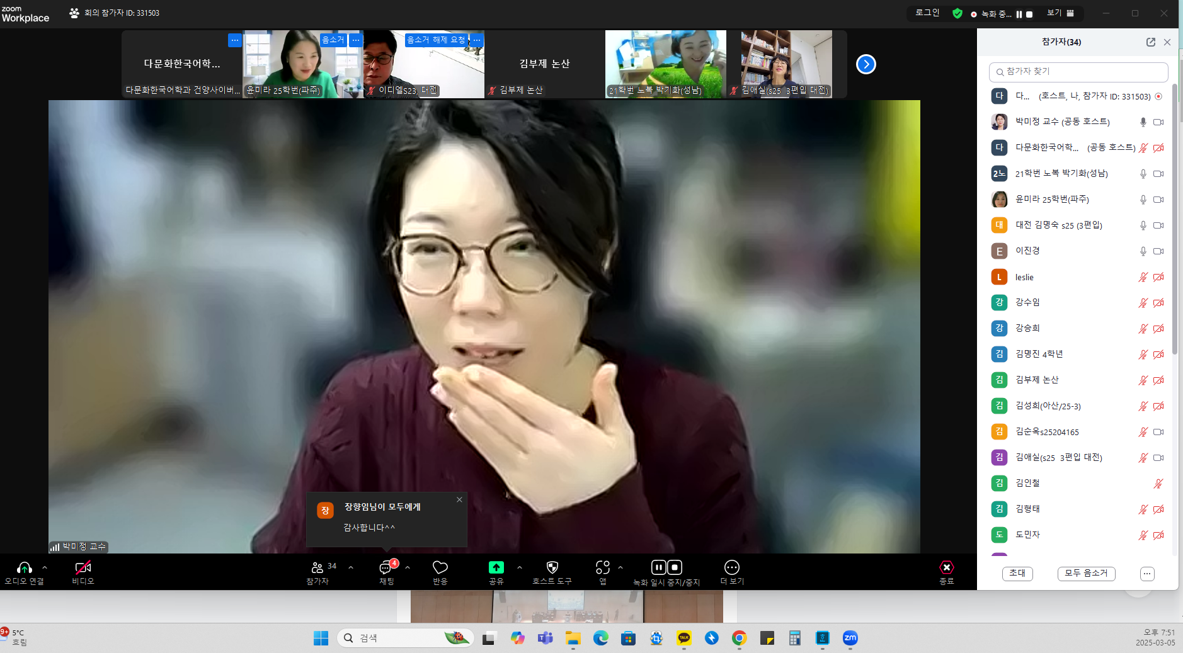Open the reactions heart icon

click(x=440, y=567)
